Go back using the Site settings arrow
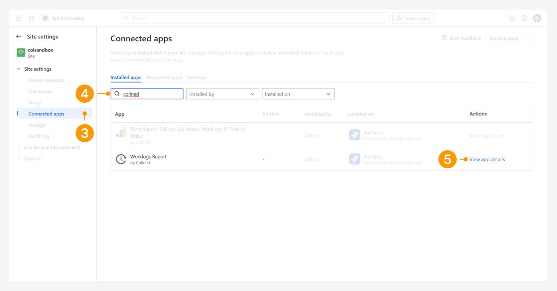 pos(19,37)
